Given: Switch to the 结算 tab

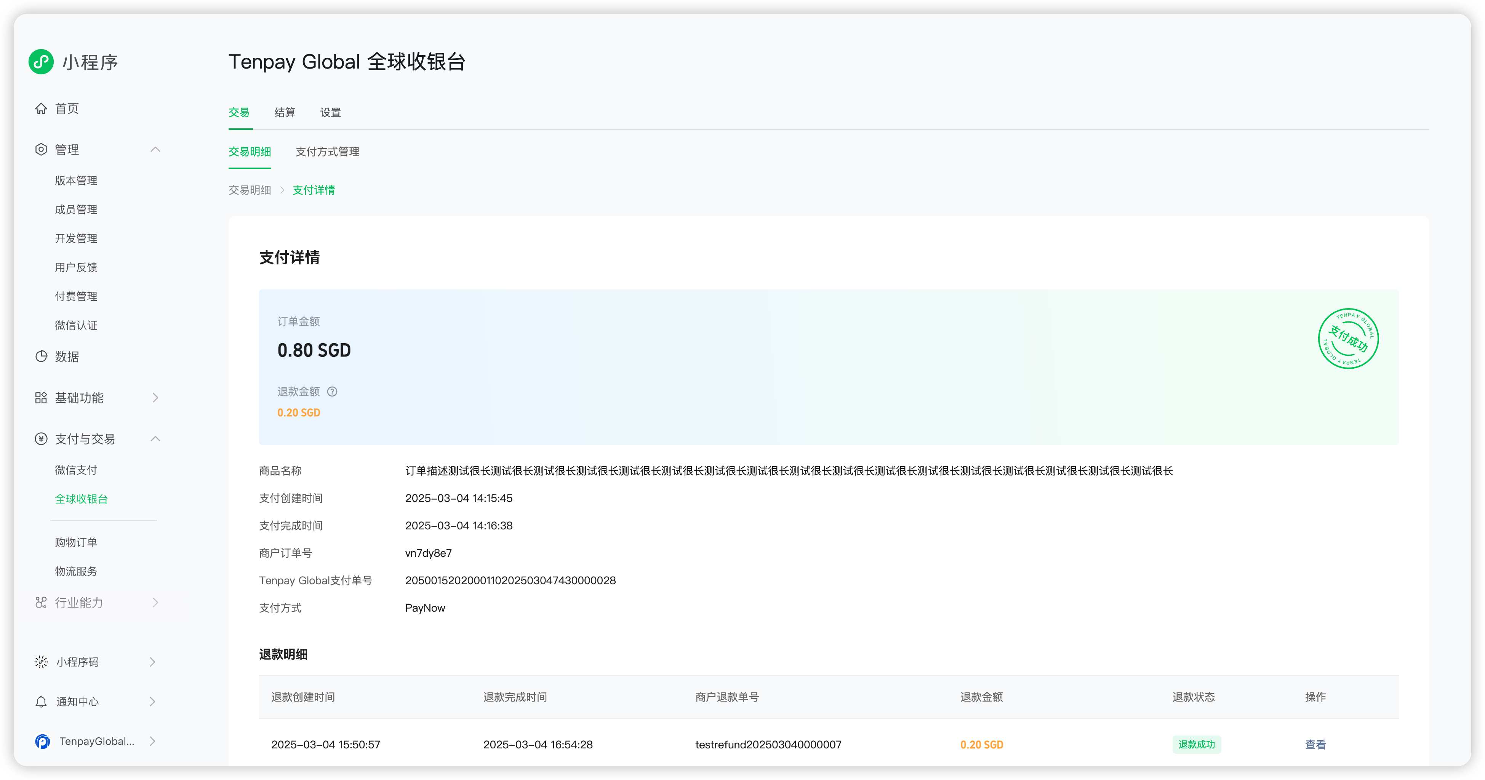Looking at the screenshot, I should [x=285, y=112].
